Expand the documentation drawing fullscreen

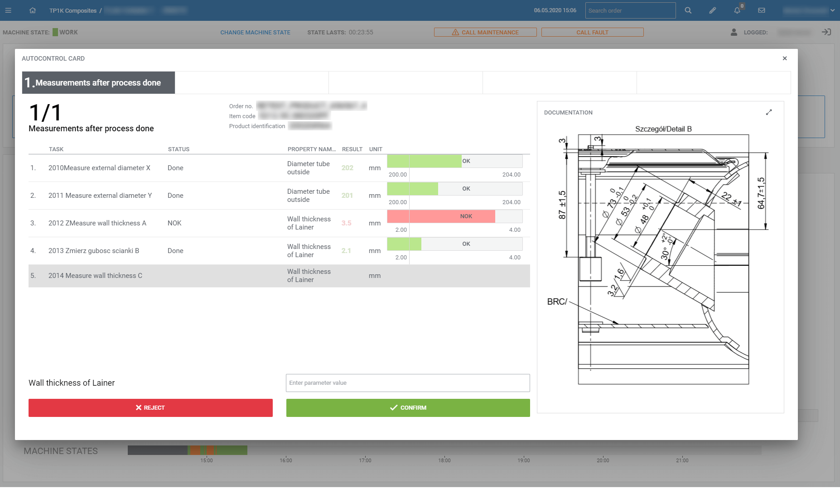[x=769, y=112]
